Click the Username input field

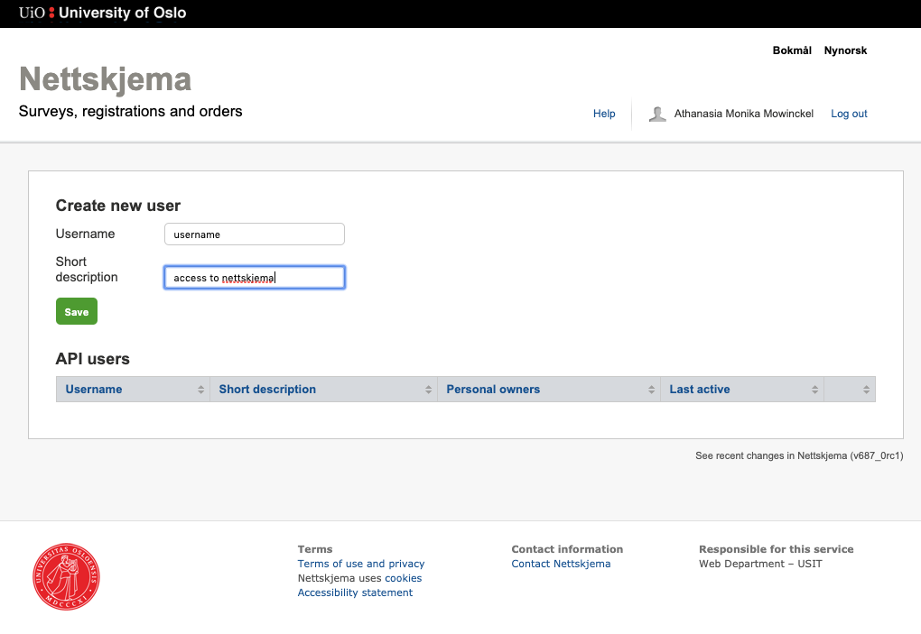[x=255, y=234]
